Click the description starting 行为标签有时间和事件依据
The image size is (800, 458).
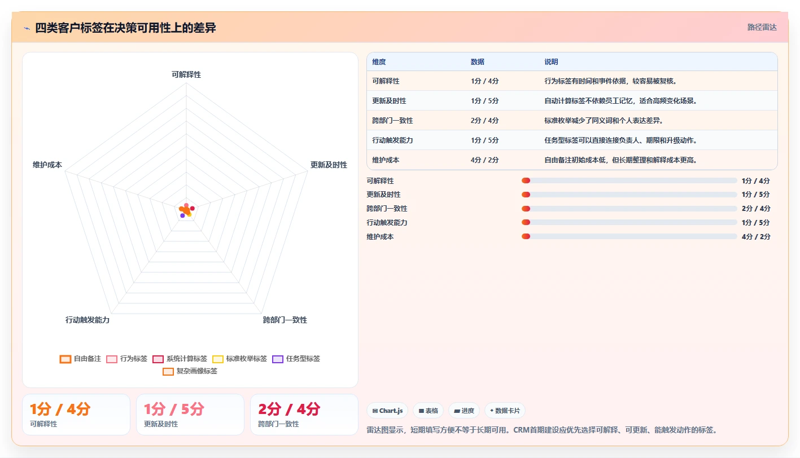610,81
